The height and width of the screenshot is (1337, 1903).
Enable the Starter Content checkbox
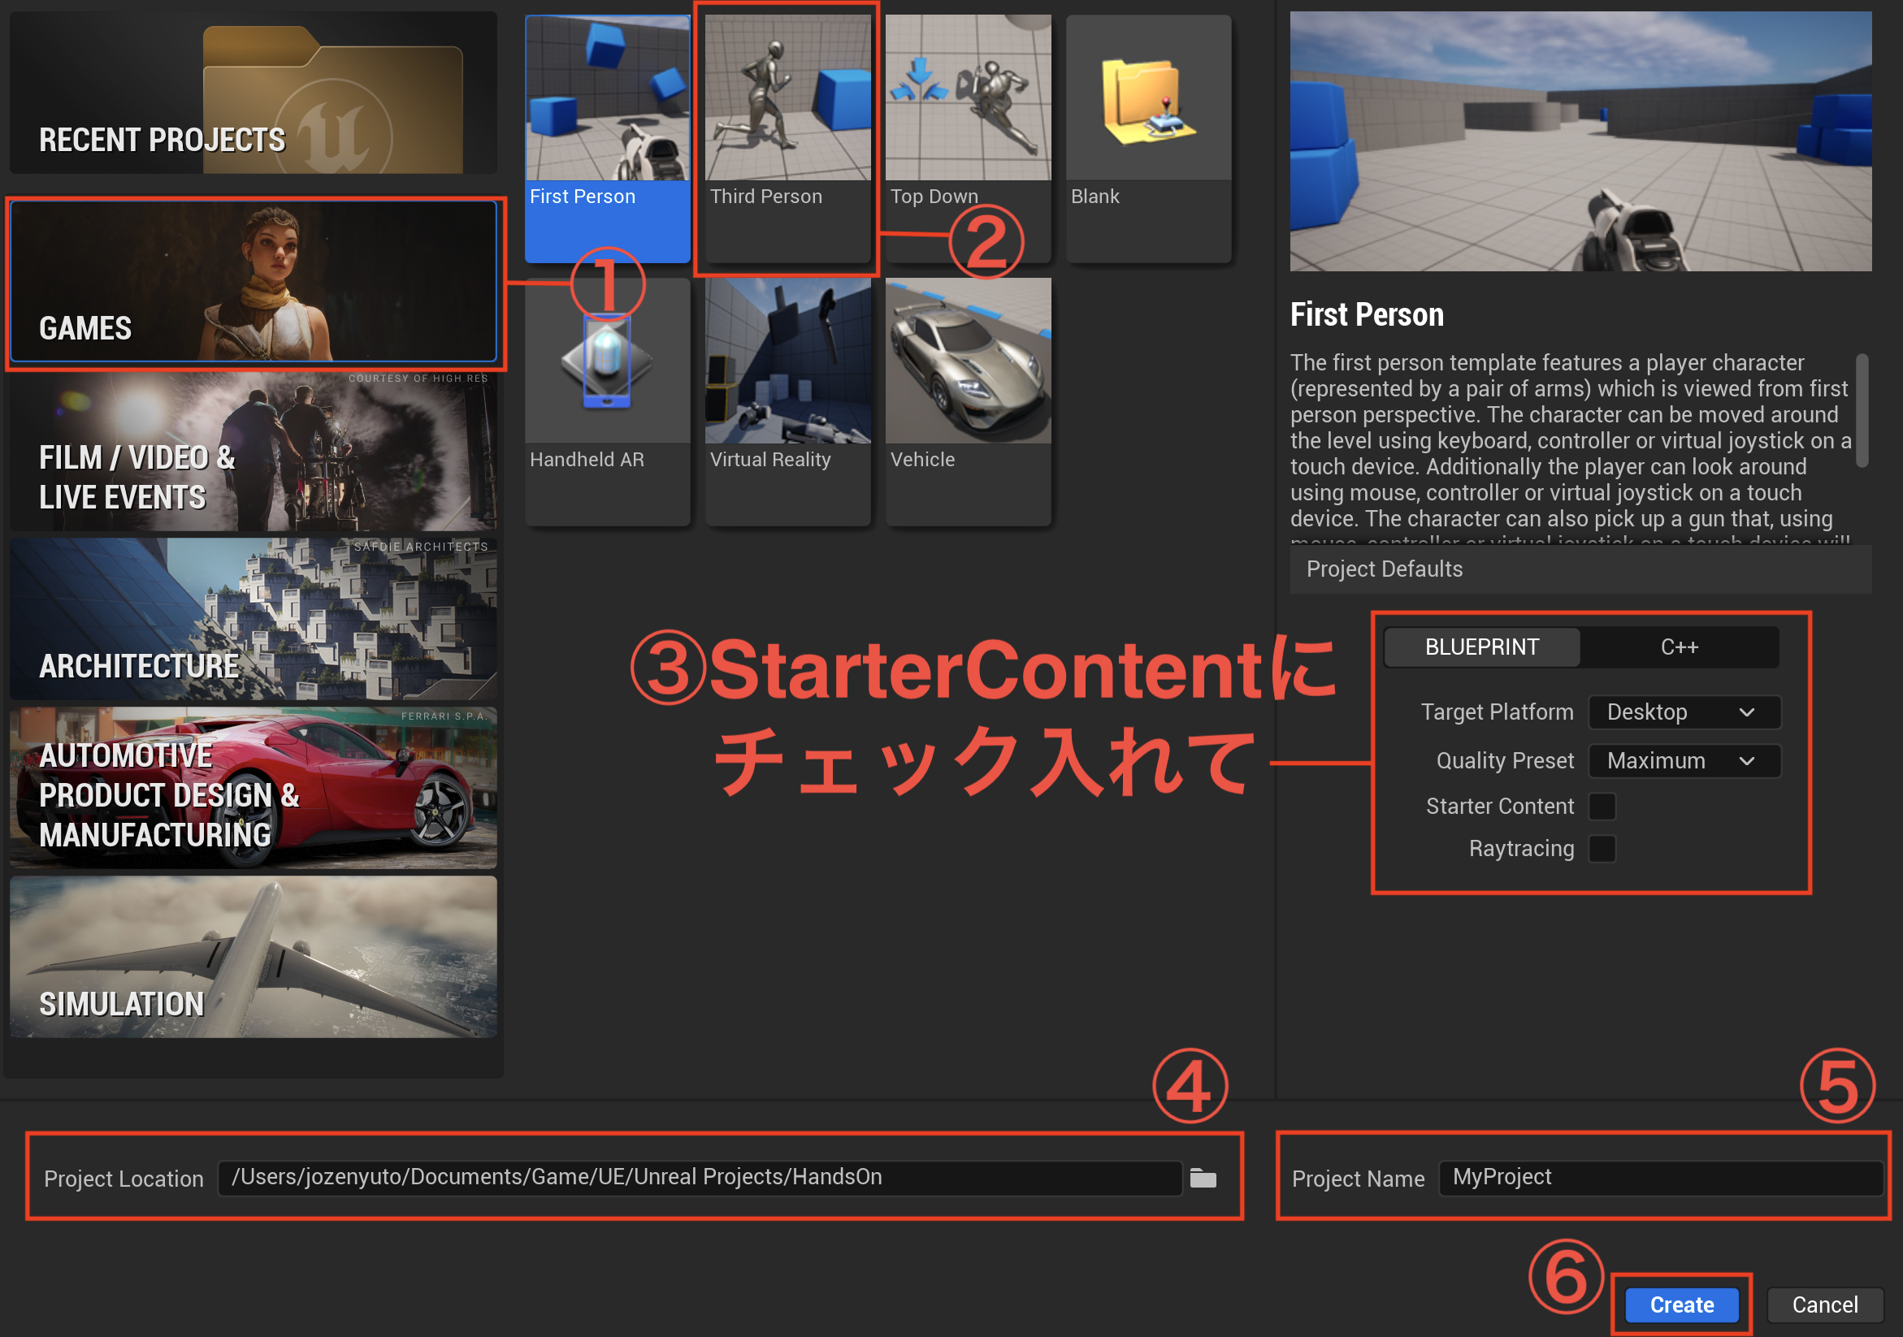pos(1602,806)
